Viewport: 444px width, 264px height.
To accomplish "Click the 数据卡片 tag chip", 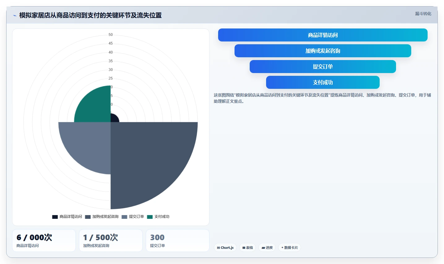I will pyautogui.click(x=290, y=248).
